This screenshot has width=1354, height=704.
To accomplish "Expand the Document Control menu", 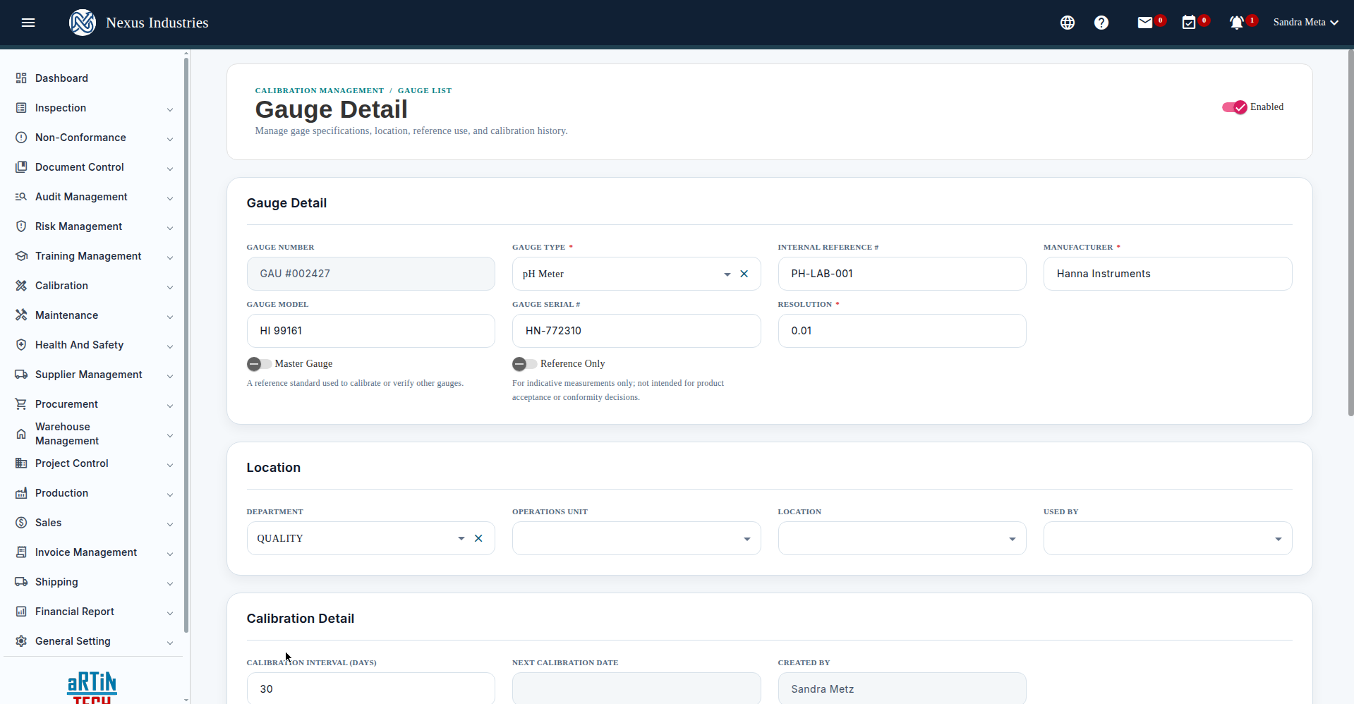I will click(95, 167).
